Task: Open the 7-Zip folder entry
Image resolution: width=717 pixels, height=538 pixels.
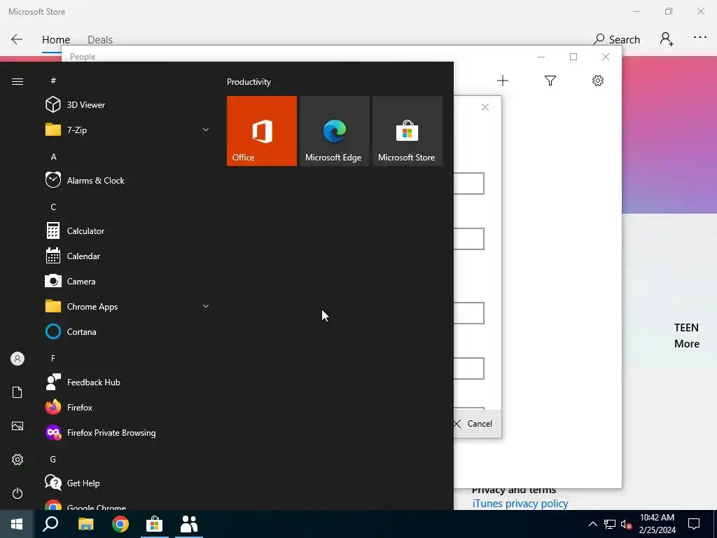Action: [128, 130]
